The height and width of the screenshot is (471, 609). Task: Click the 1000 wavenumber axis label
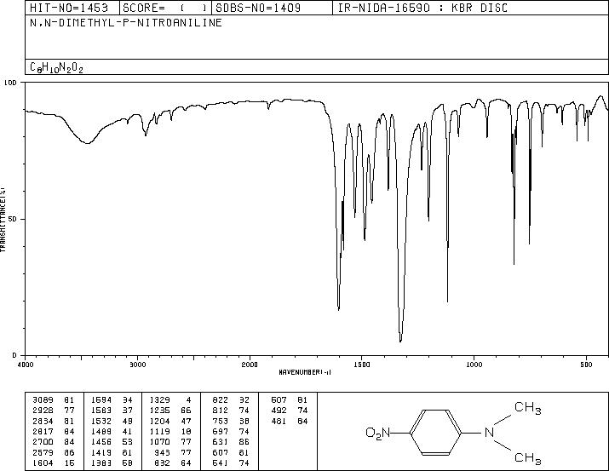pos(474,365)
